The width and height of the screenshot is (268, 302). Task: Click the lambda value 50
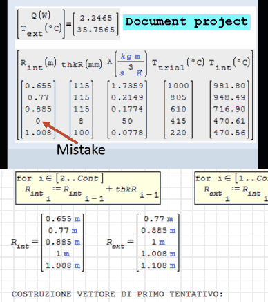127,121
